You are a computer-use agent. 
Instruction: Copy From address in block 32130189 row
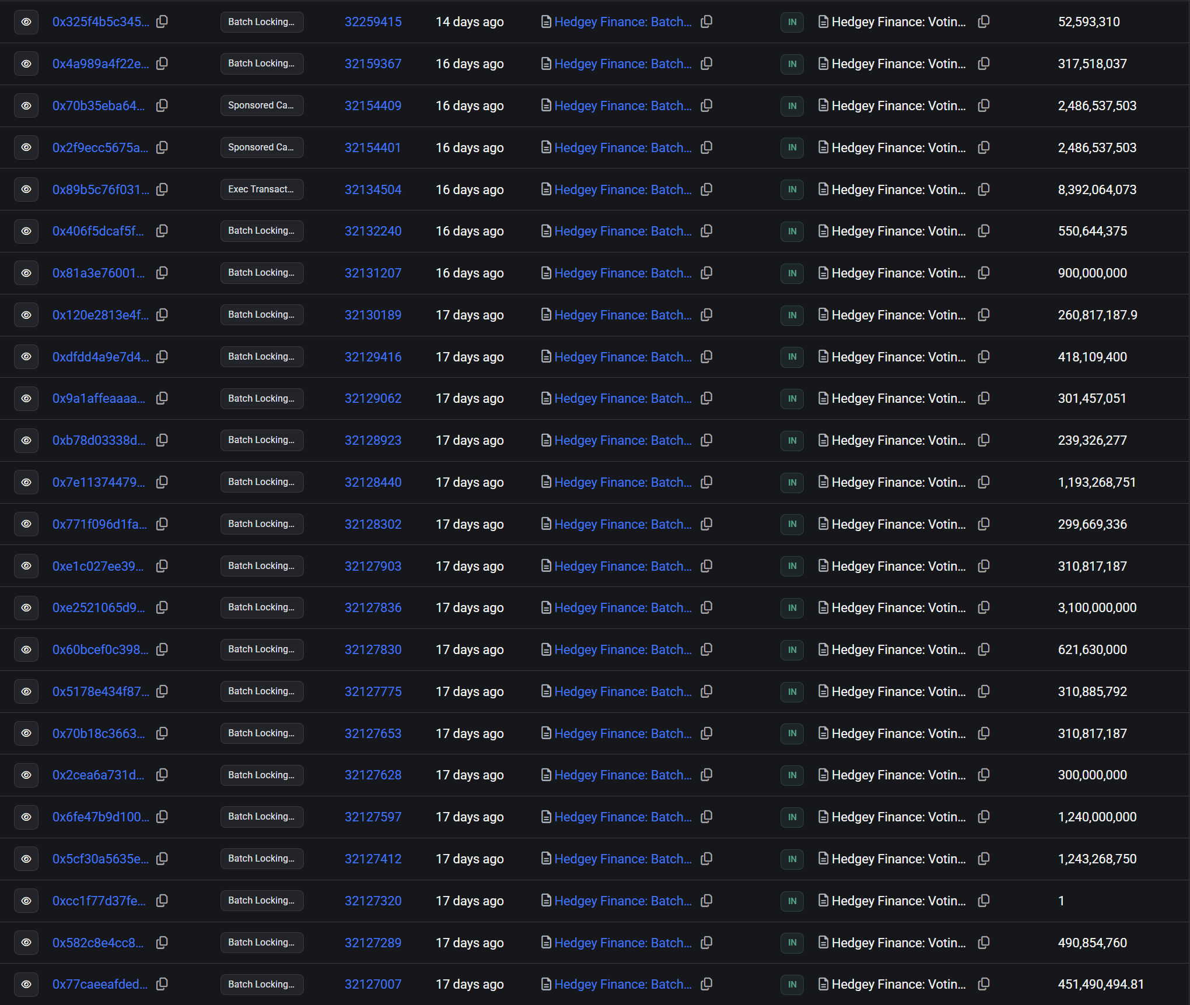point(706,315)
